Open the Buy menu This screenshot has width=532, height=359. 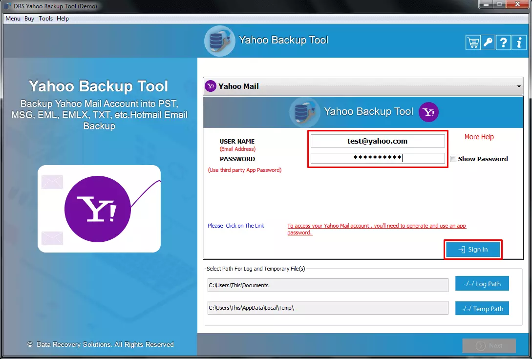29,19
